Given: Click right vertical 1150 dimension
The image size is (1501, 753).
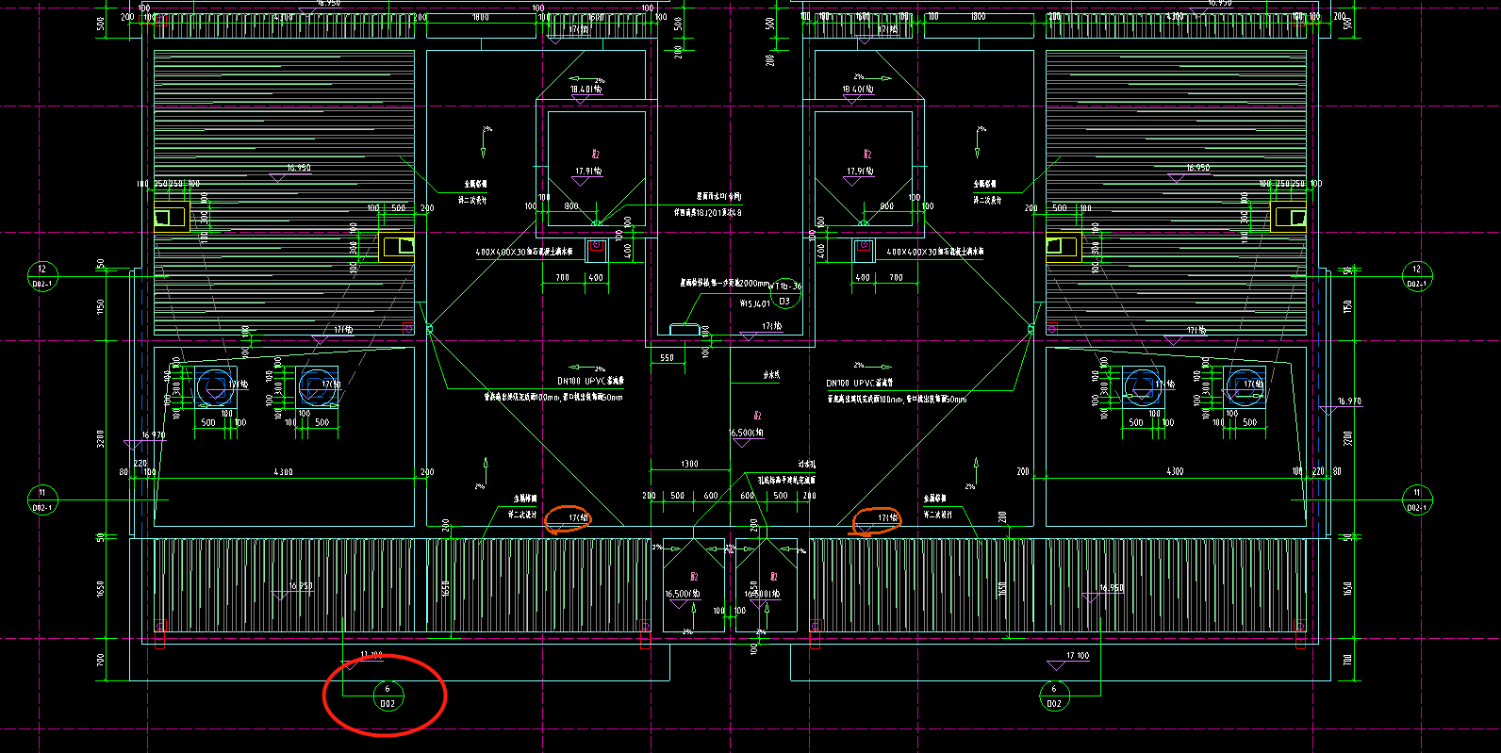Looking at the screenshot, I should 1348,306.
